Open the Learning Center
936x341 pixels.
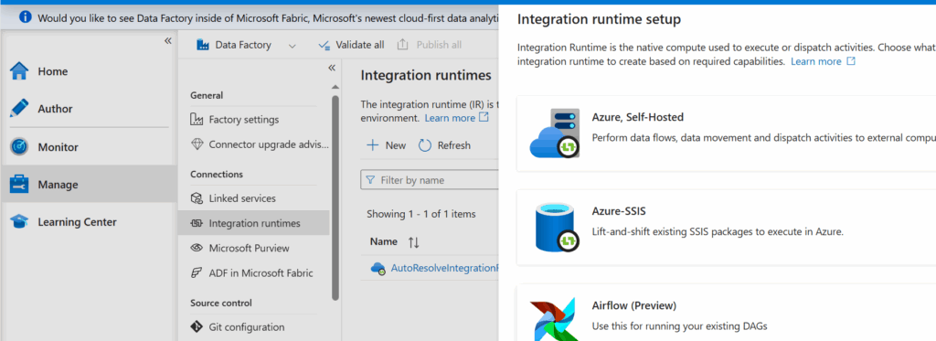[x=90, y=222]
